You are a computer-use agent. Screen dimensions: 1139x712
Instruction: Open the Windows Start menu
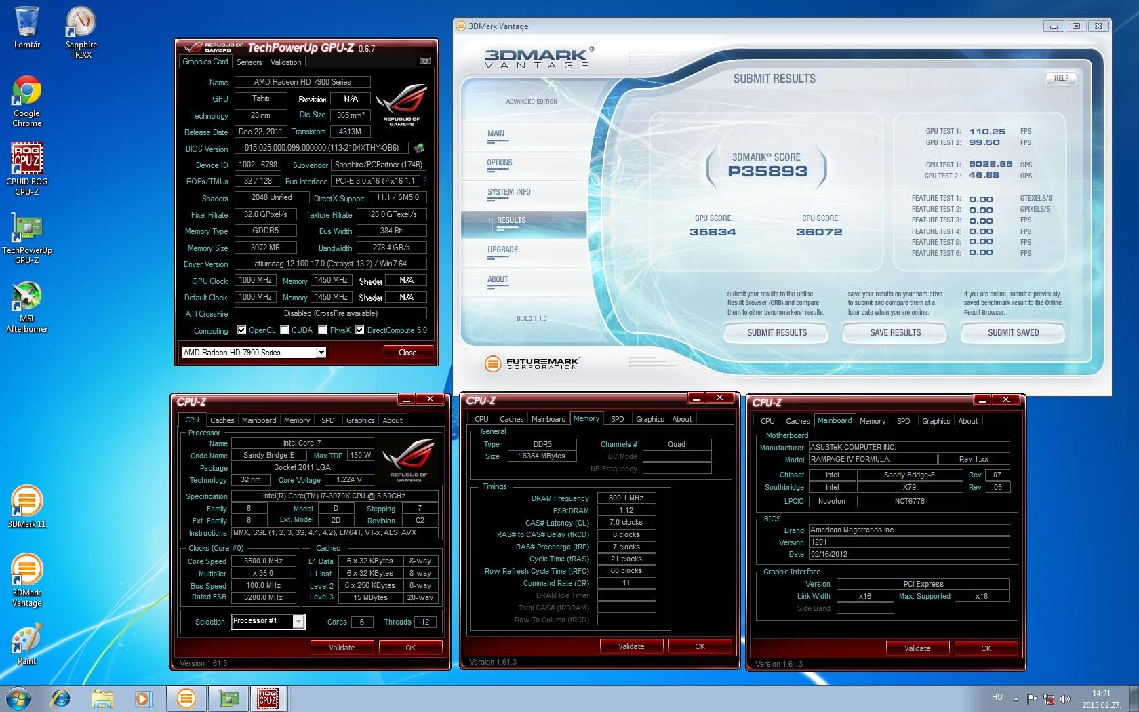[x=18, y=698]
